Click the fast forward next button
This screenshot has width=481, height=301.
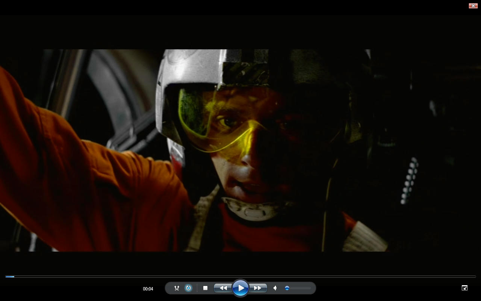point(258,288)
